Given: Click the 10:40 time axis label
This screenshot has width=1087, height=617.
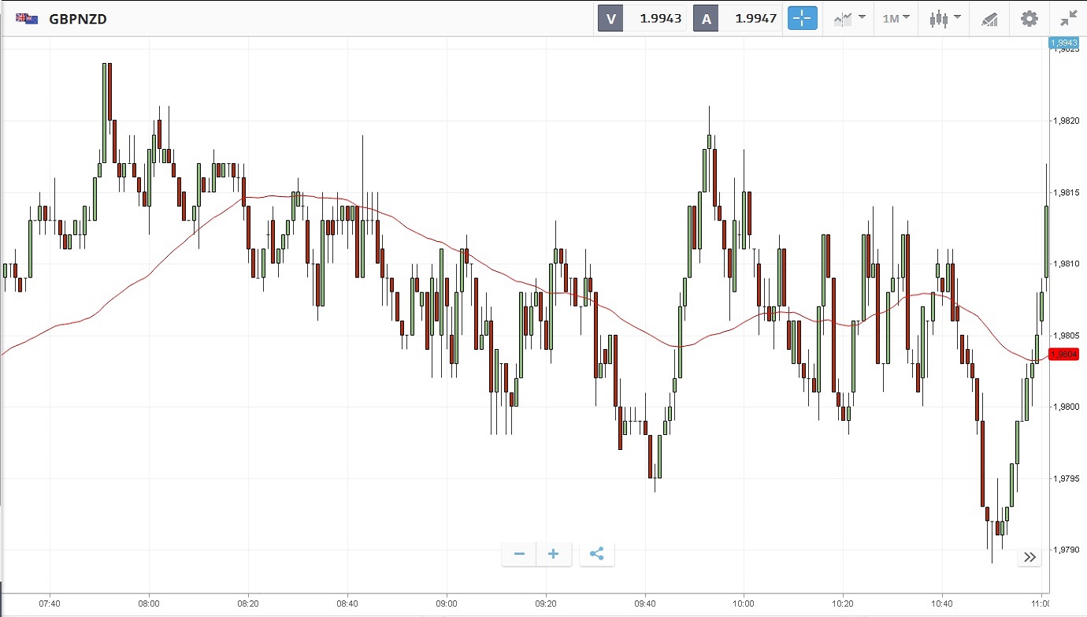Looking at the screenshot, I should tap(942, 604).
